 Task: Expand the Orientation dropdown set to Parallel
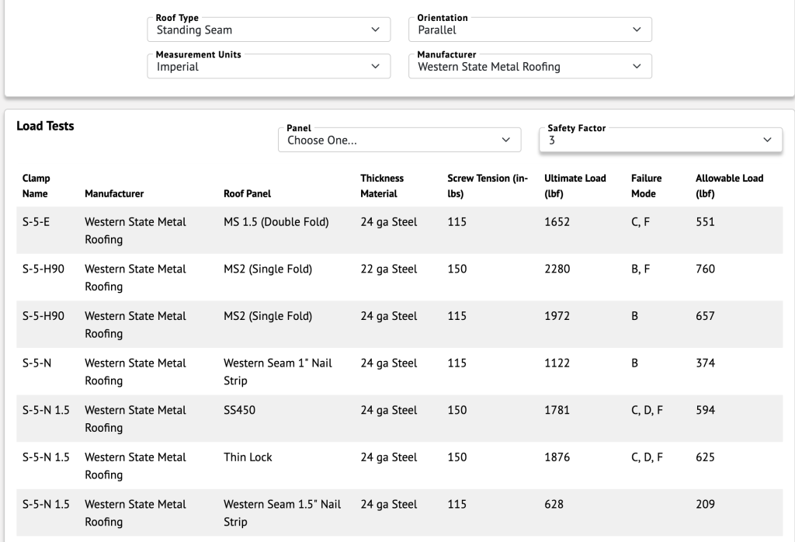coord(529,30)
